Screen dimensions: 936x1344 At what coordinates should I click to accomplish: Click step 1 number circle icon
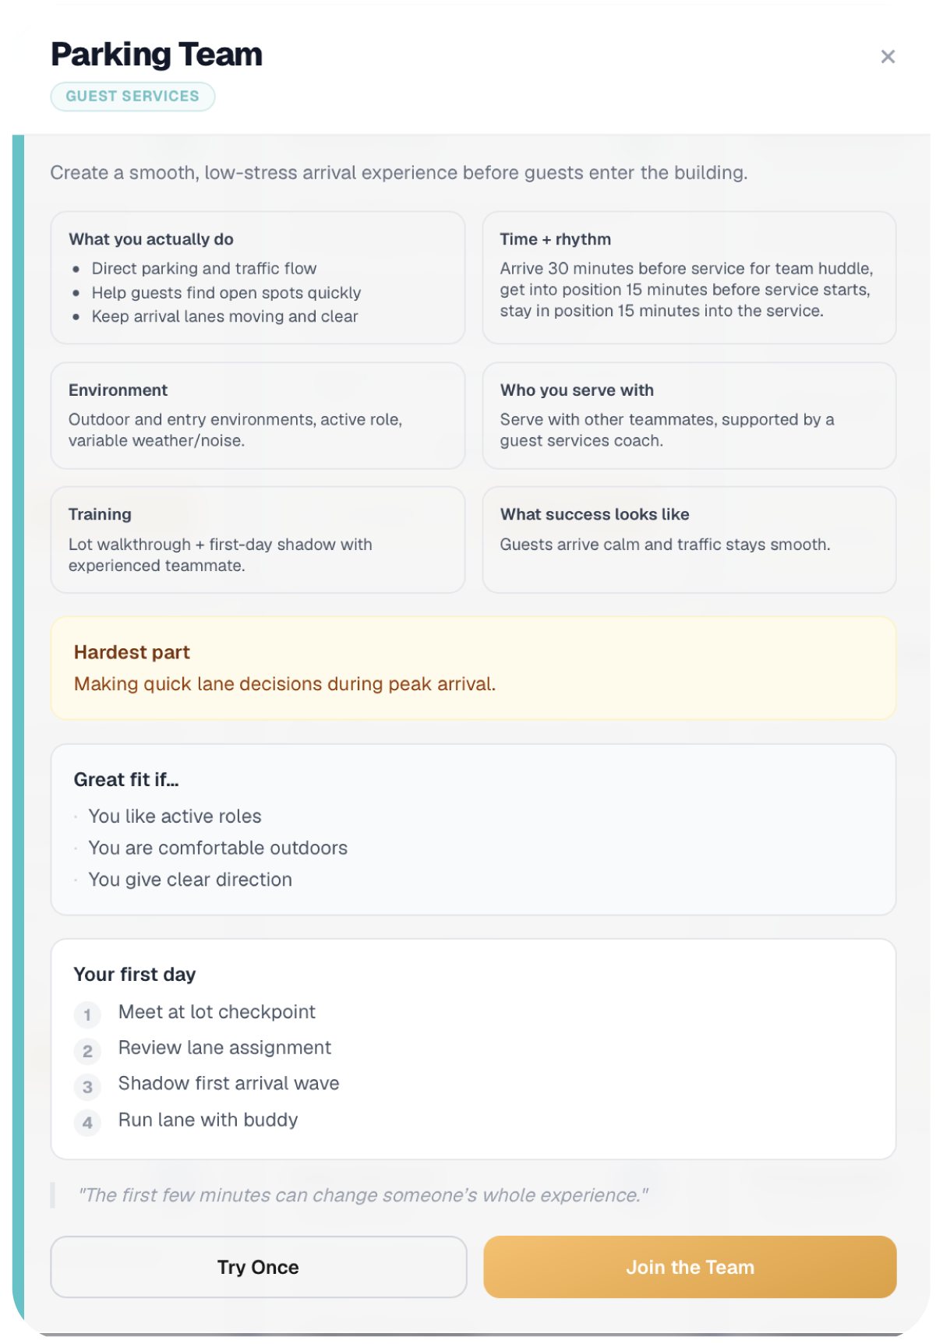87,1014
